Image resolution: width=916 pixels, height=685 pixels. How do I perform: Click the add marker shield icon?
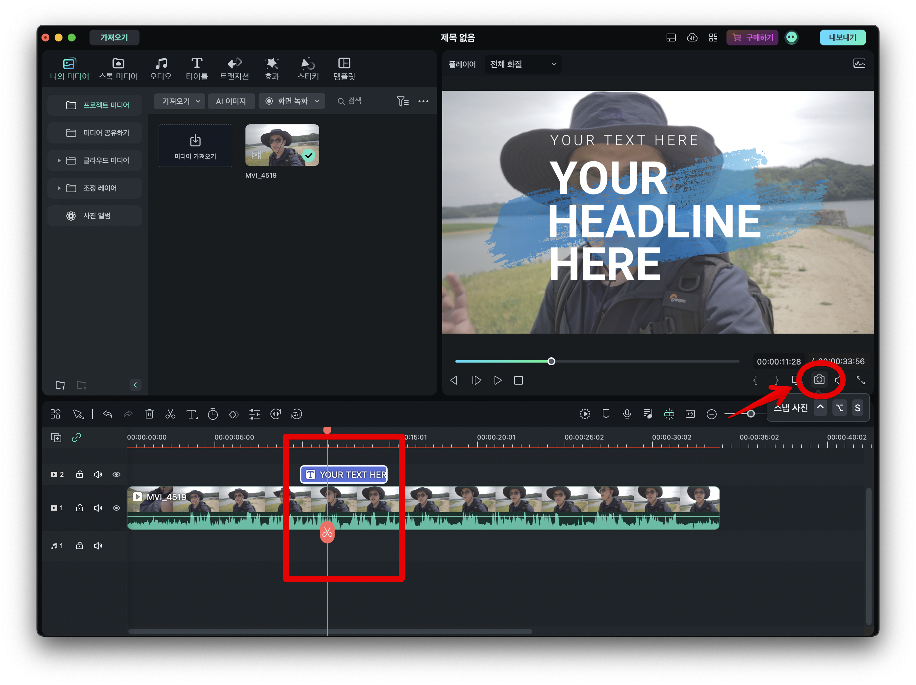pos(606,414)
